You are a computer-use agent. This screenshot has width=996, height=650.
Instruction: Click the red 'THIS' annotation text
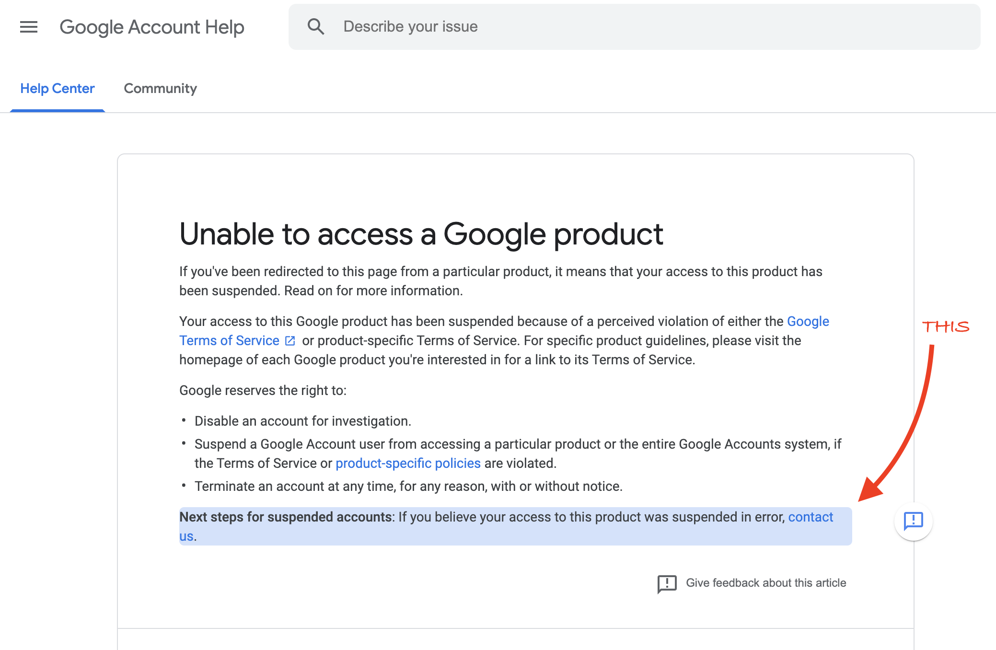946,327
